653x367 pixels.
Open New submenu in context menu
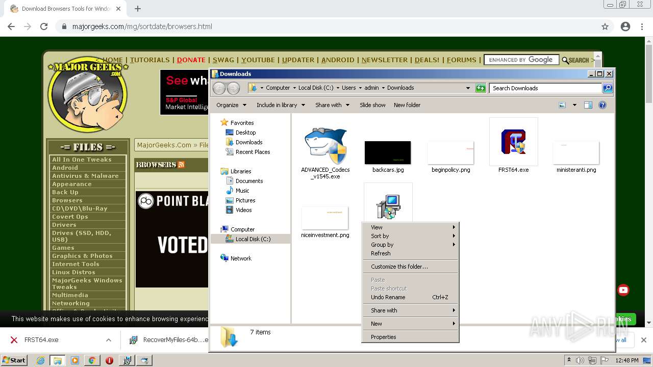tap(411, 324)
